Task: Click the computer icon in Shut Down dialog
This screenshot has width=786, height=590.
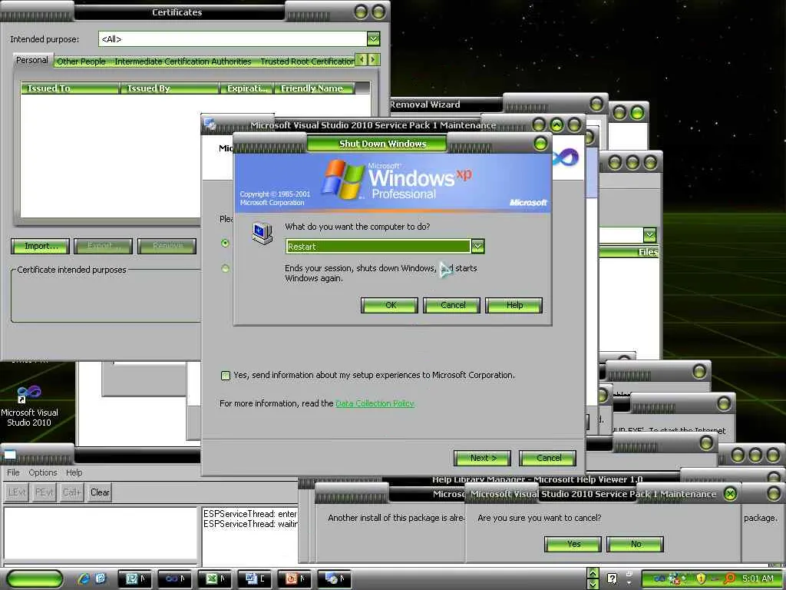Action: 263,234
